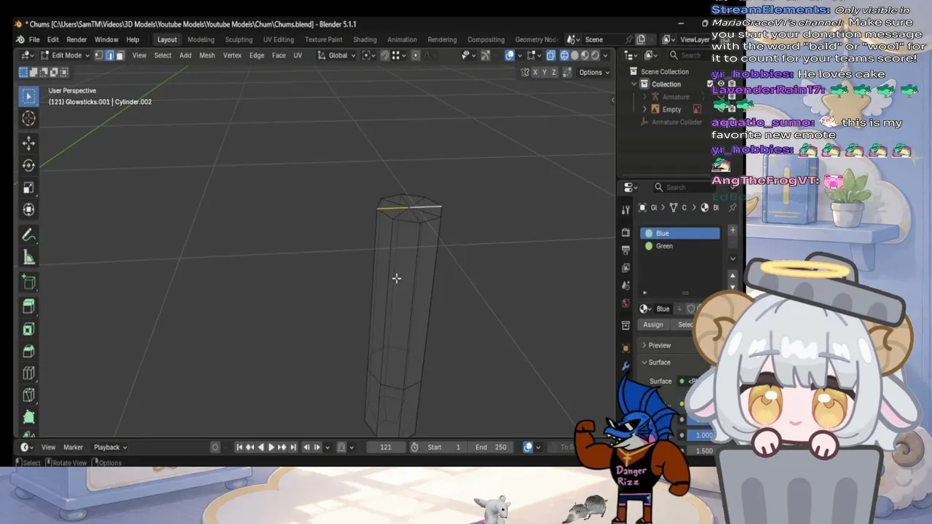The width and height of the screenshot is (932, 524).
Task: Open the Render menu
Action: coord(76,39)
